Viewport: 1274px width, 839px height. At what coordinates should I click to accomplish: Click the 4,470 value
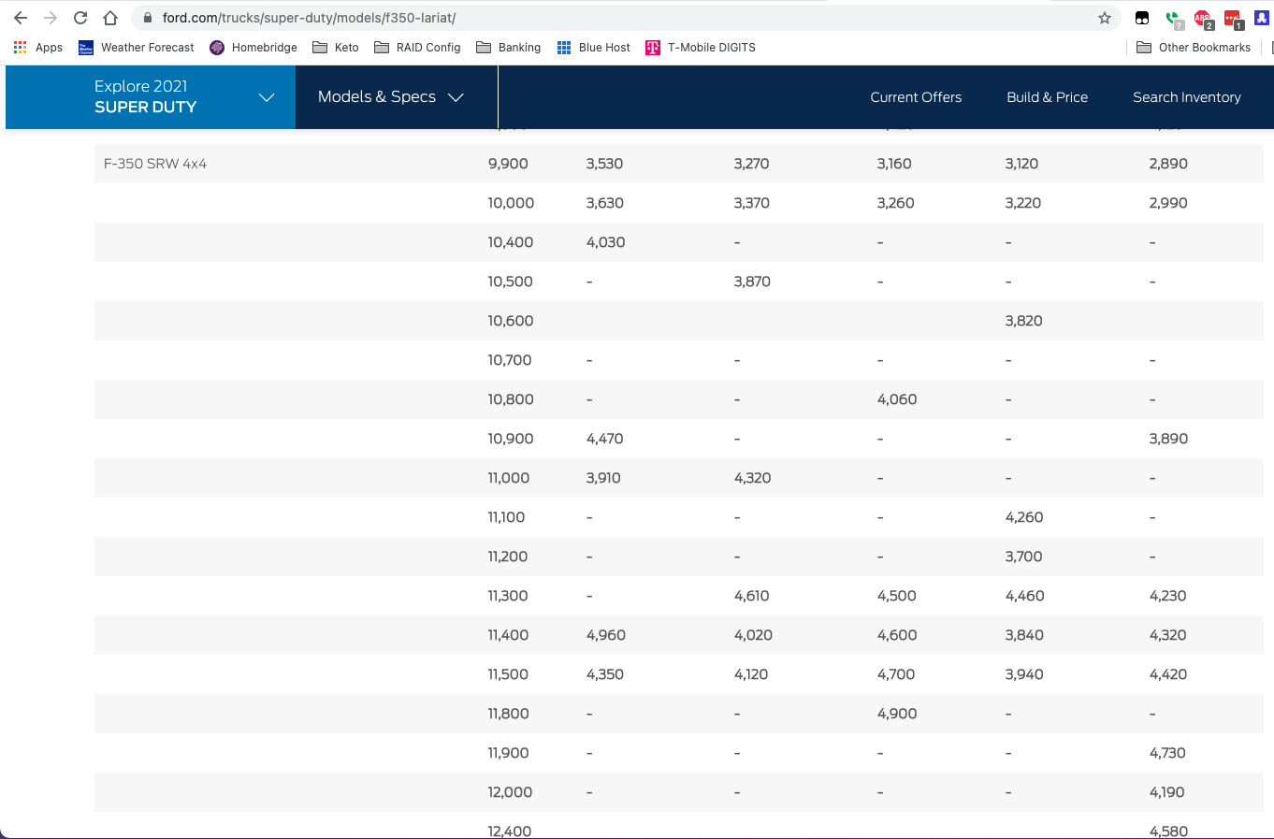coord(604,439)
